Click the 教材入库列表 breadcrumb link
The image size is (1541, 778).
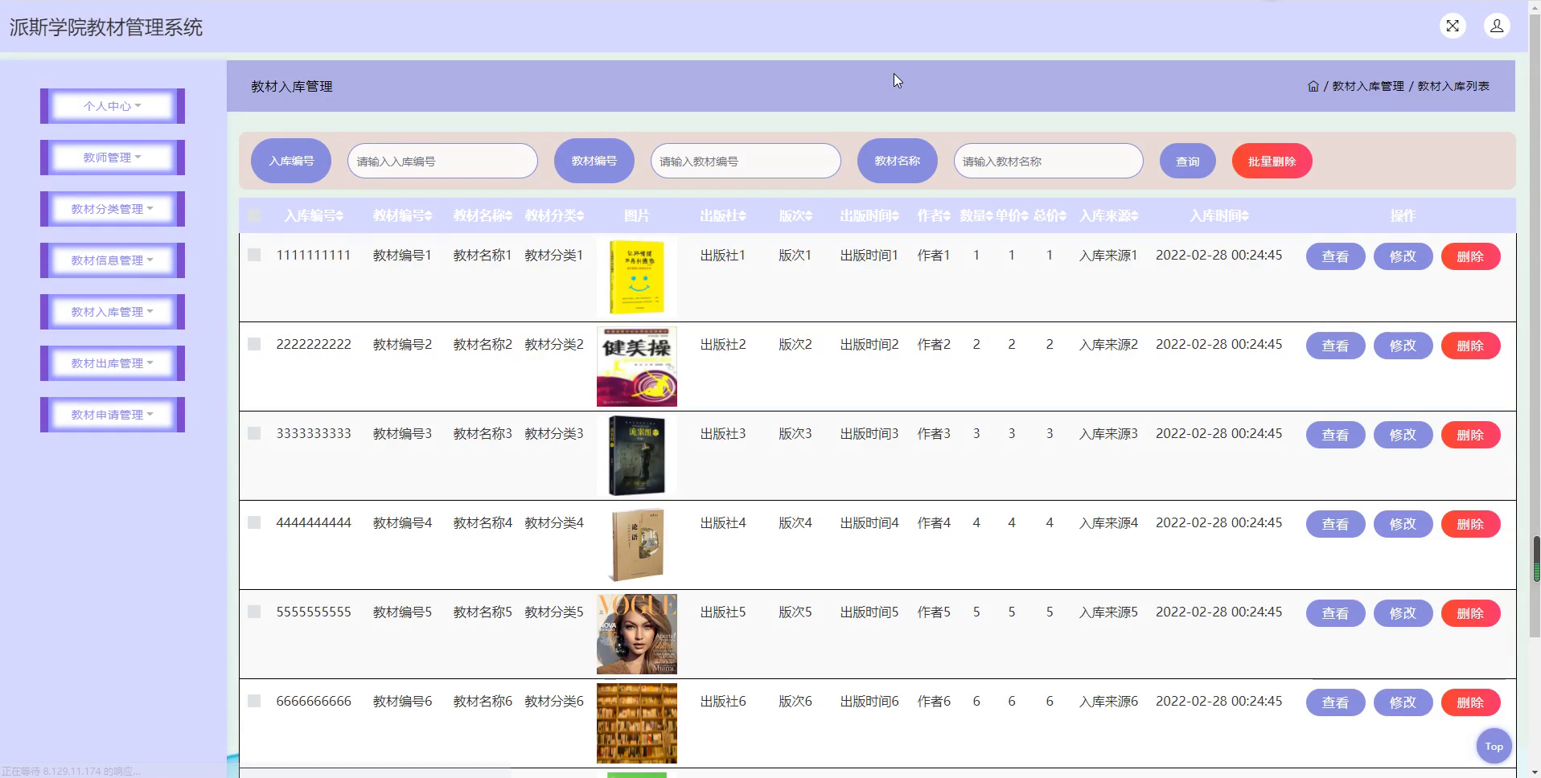pyautogui.click(x=1453, y=86)
